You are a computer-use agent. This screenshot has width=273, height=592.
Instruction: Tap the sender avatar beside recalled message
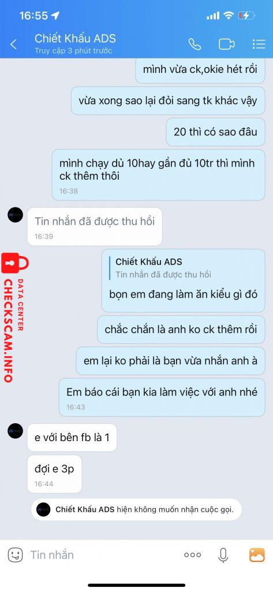point(16,215)
